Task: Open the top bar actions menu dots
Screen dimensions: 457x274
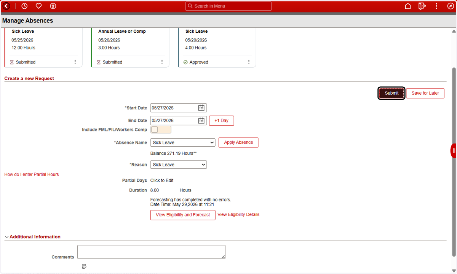Action: (x=436, y=6)
